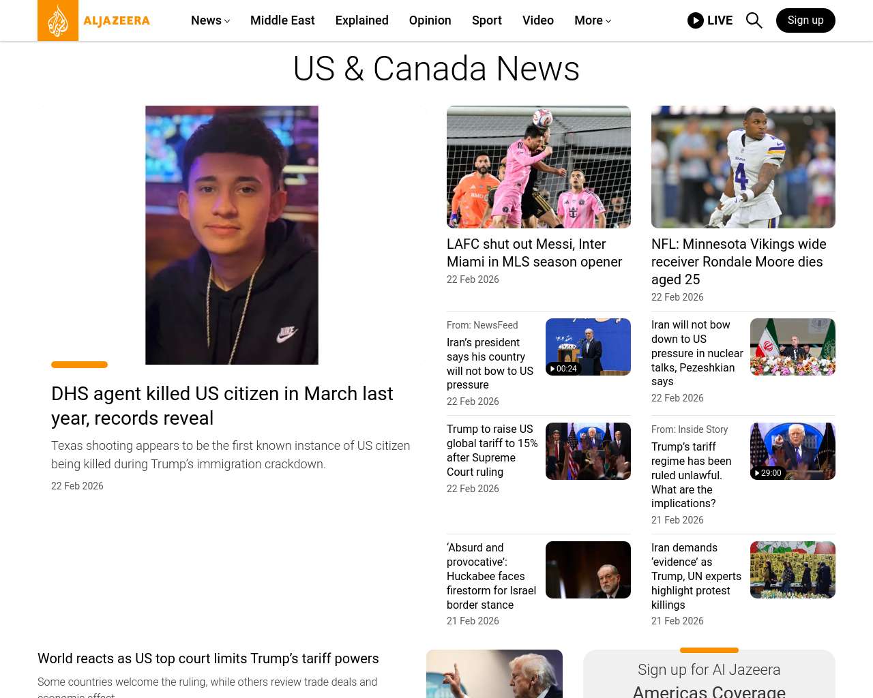Open Iran will not bow Pezeshkian article

(x=697, y=353)
